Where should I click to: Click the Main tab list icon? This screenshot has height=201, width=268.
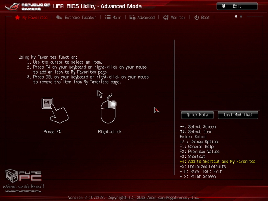pyautogui.click(x=108, y=18)
